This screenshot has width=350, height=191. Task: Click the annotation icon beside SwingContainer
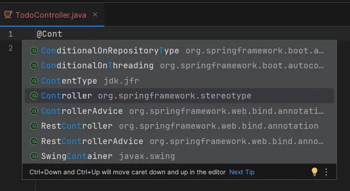point(34,156)
